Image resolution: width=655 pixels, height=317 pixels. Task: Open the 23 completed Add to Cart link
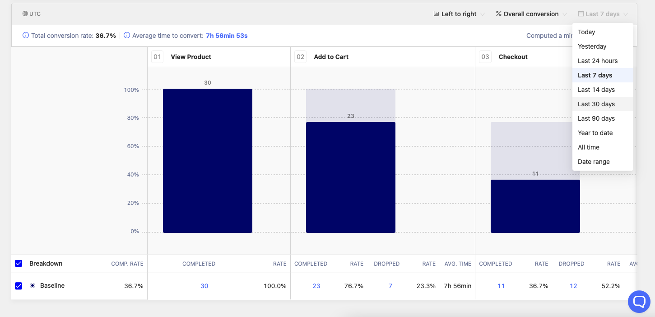316,286
